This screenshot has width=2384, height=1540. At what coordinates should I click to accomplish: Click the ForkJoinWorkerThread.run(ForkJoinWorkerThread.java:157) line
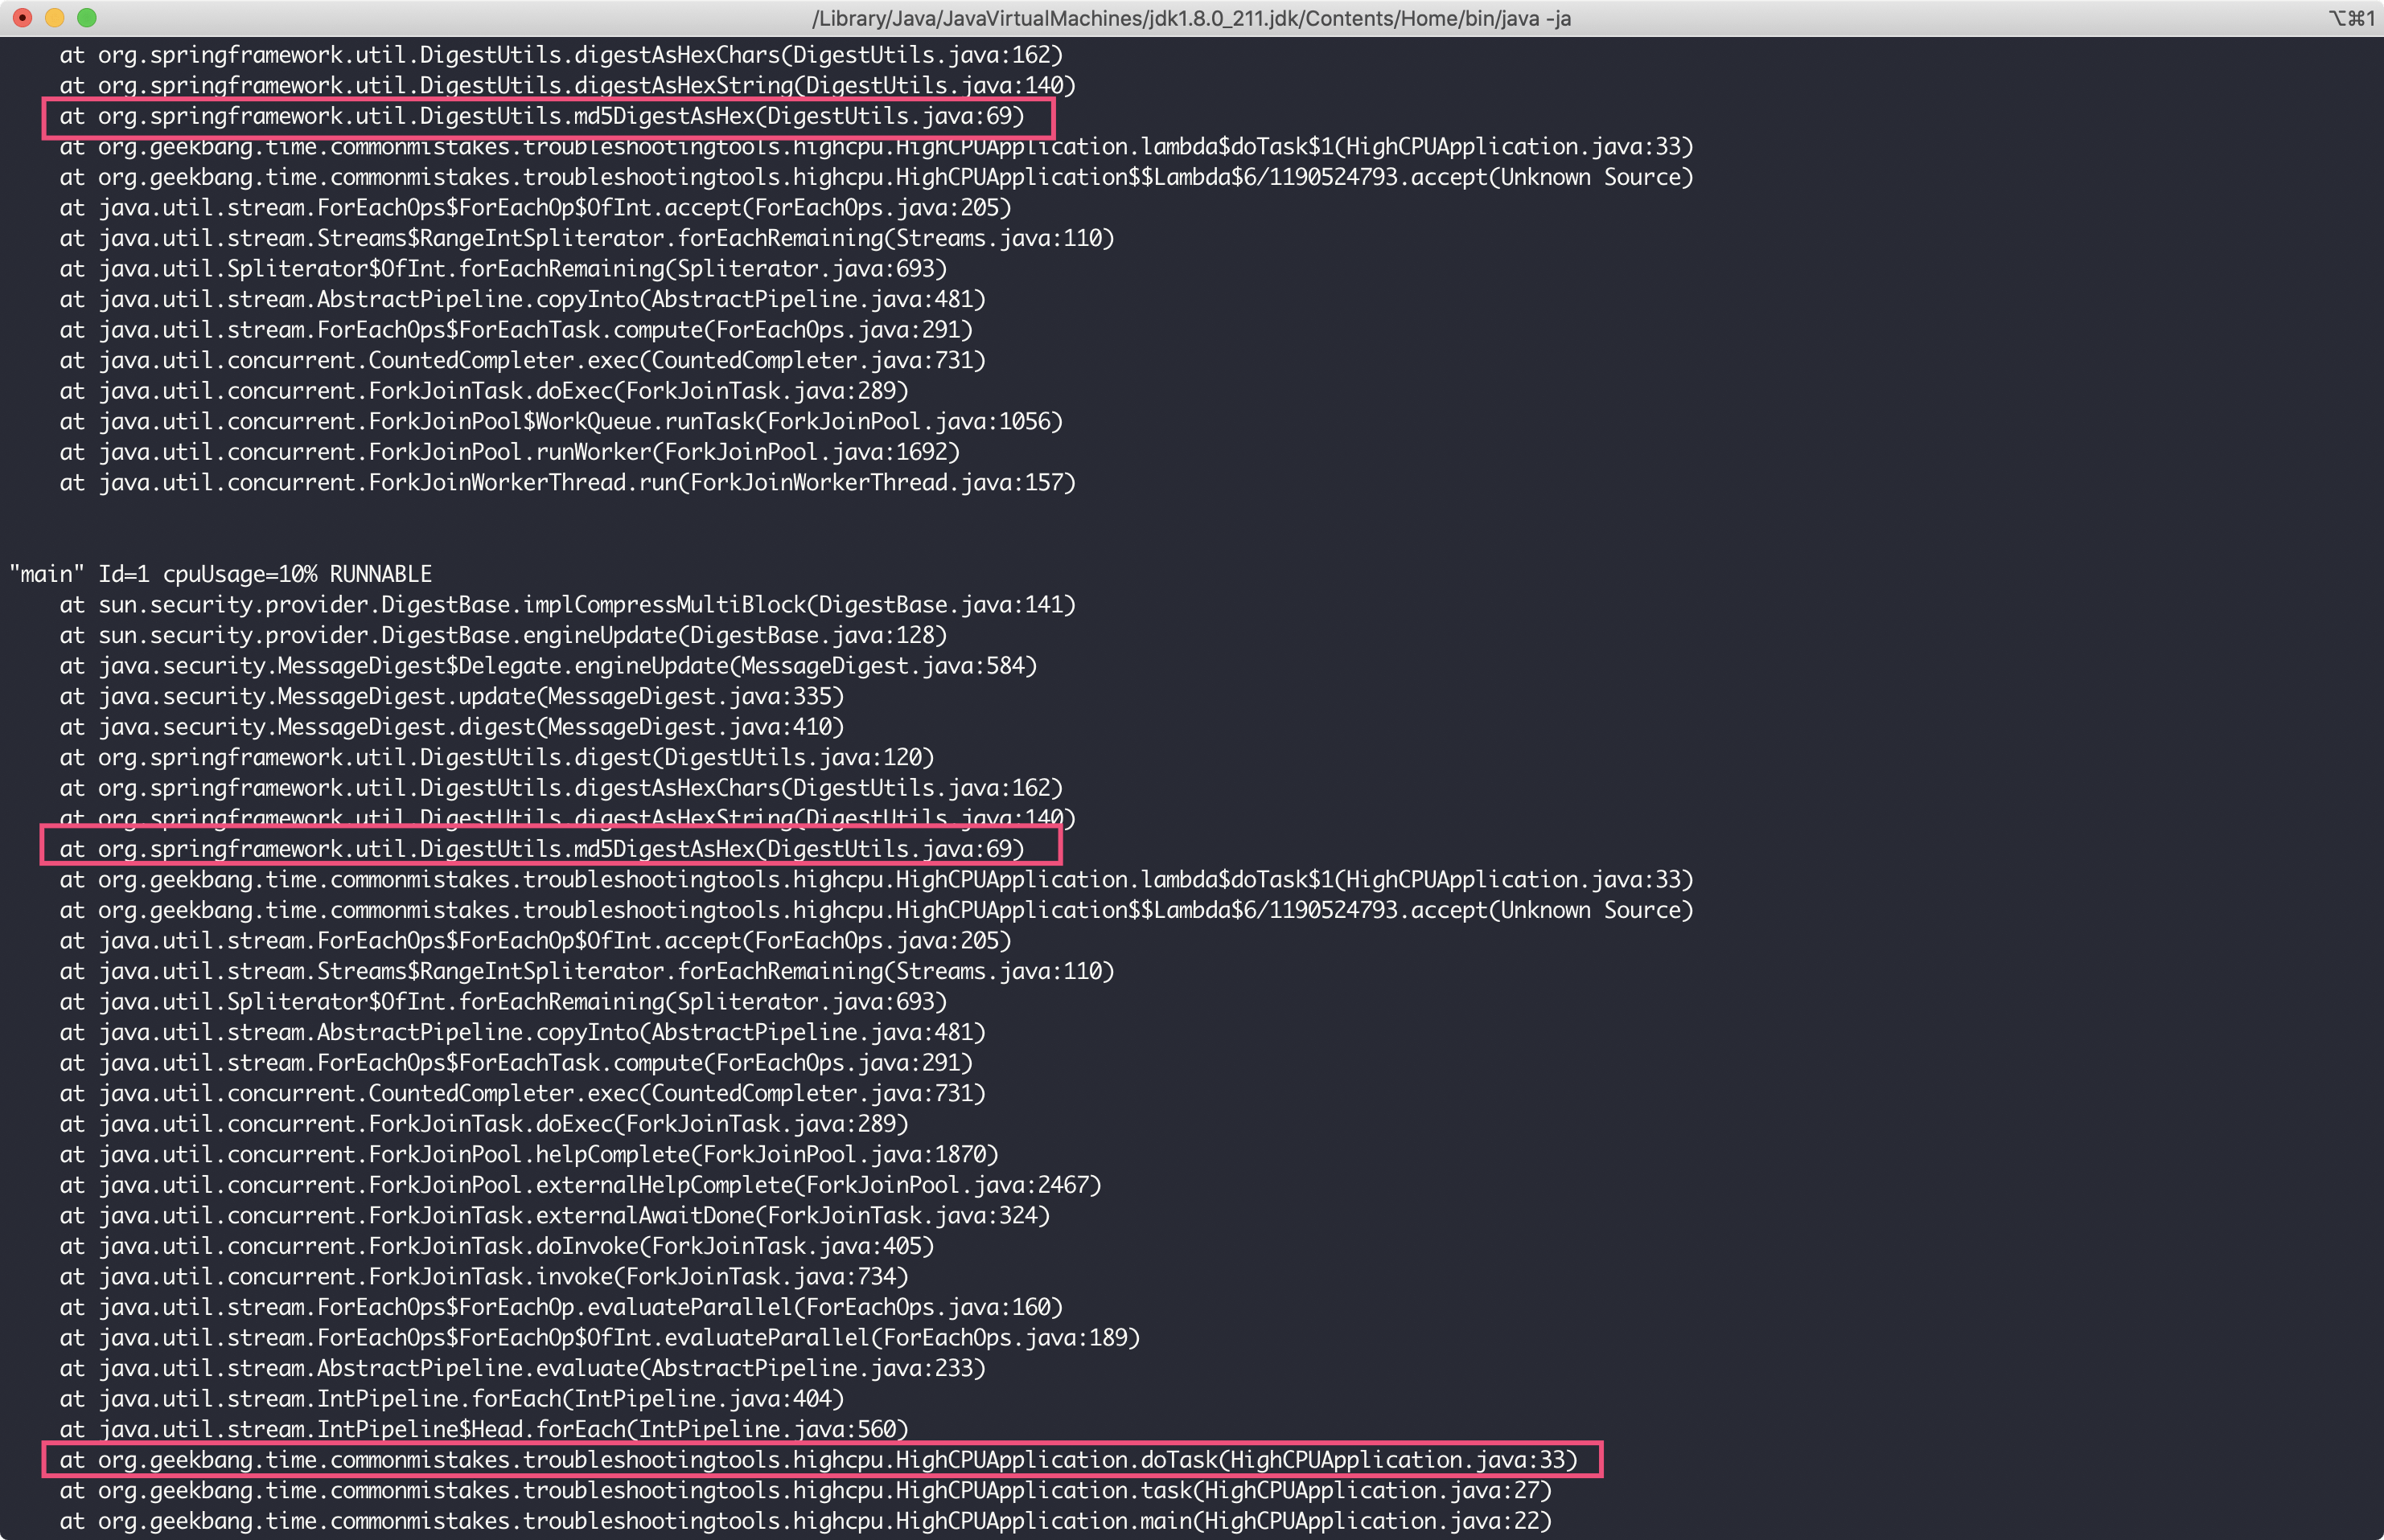pos(567,483)
